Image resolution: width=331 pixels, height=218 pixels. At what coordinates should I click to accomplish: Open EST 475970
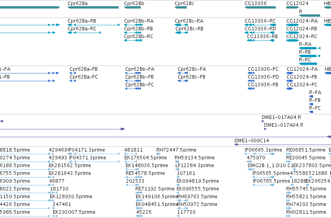tap(256, 158)
